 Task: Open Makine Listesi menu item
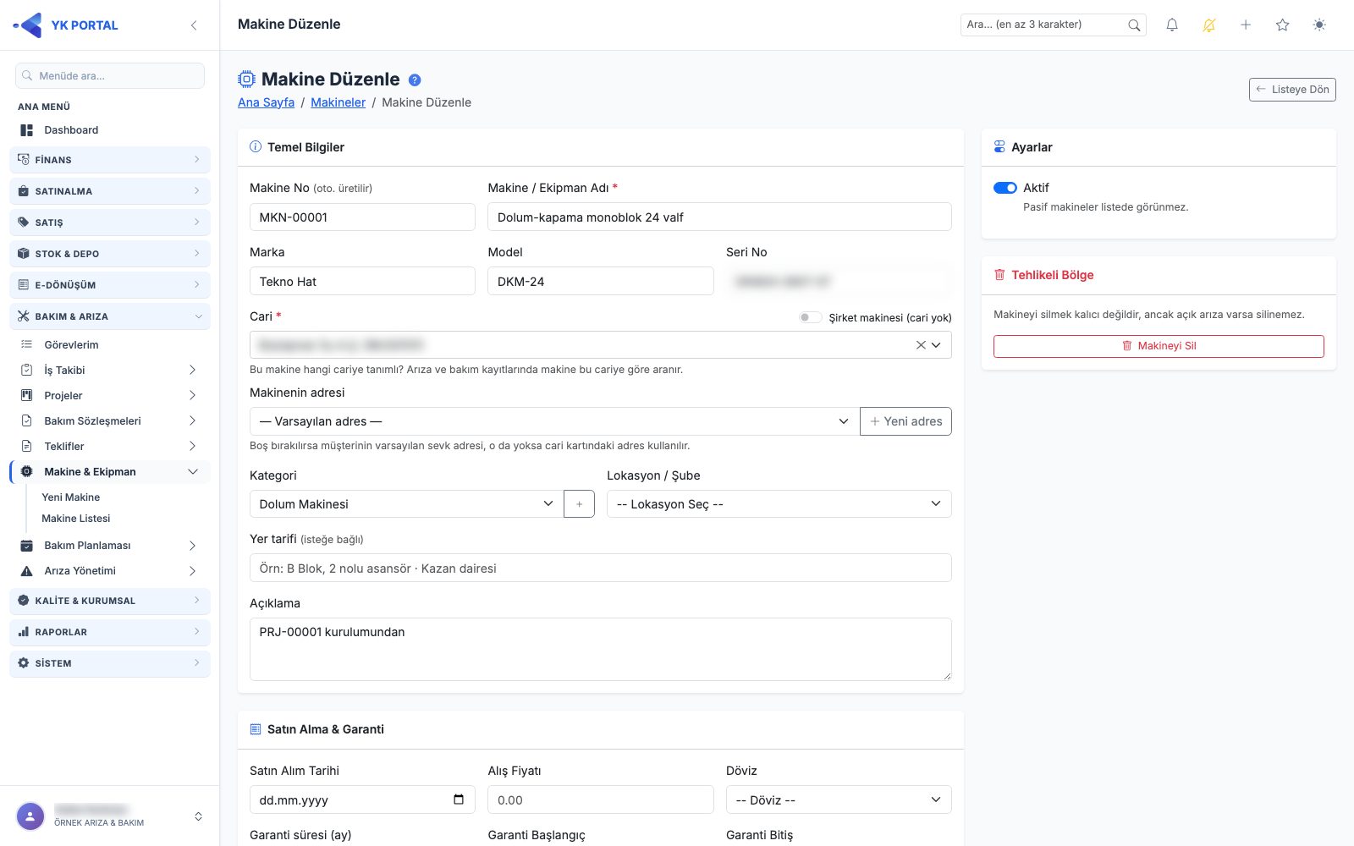point(76,519)
